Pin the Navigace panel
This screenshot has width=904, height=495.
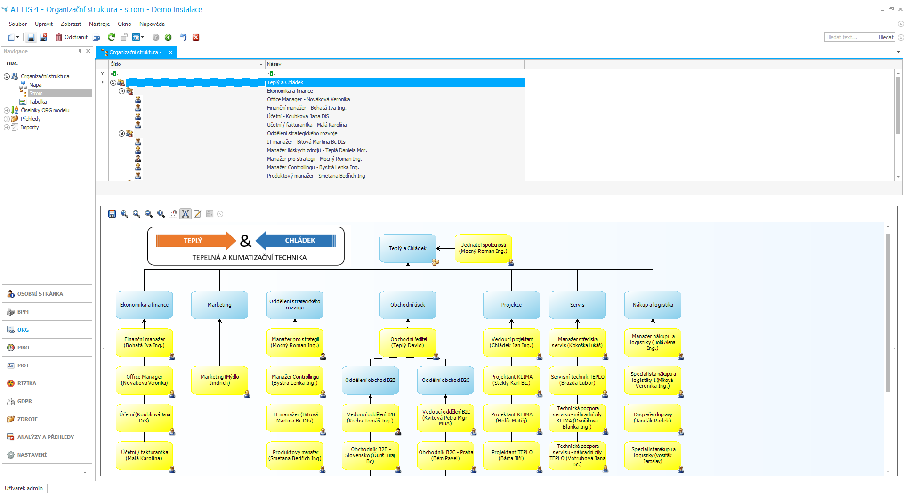pos(80,51)
